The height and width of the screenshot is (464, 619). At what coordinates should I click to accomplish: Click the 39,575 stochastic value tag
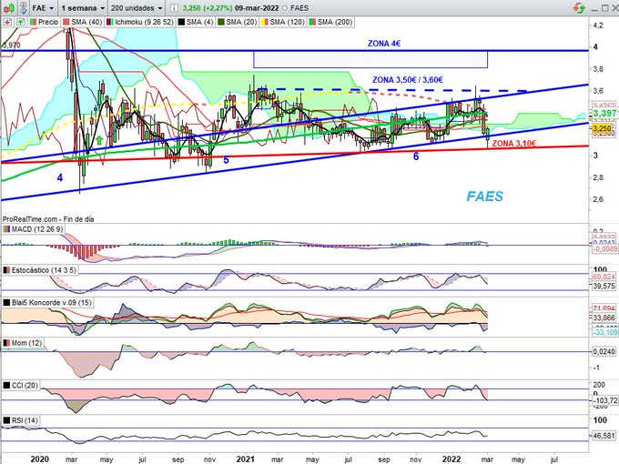coord(604,286)
